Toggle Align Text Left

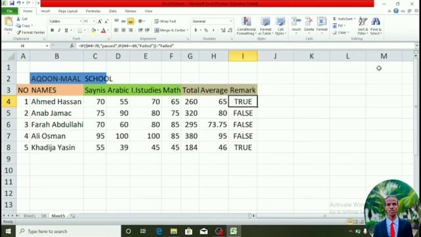[x=116, y=30]
